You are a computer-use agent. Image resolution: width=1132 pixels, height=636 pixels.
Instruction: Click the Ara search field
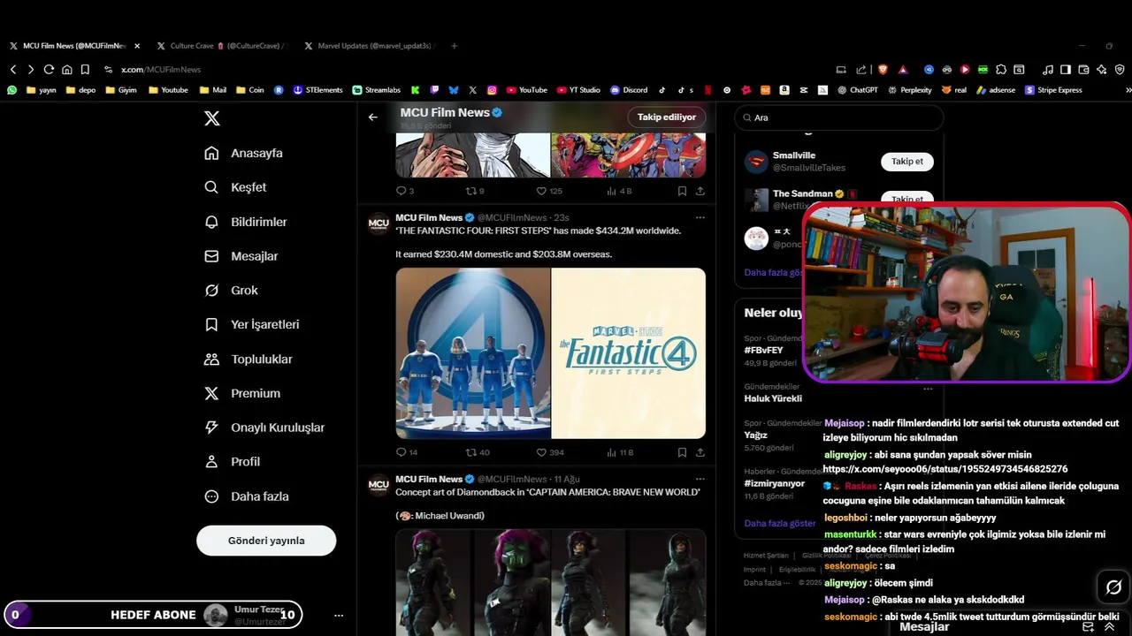[x=838, y=117]
